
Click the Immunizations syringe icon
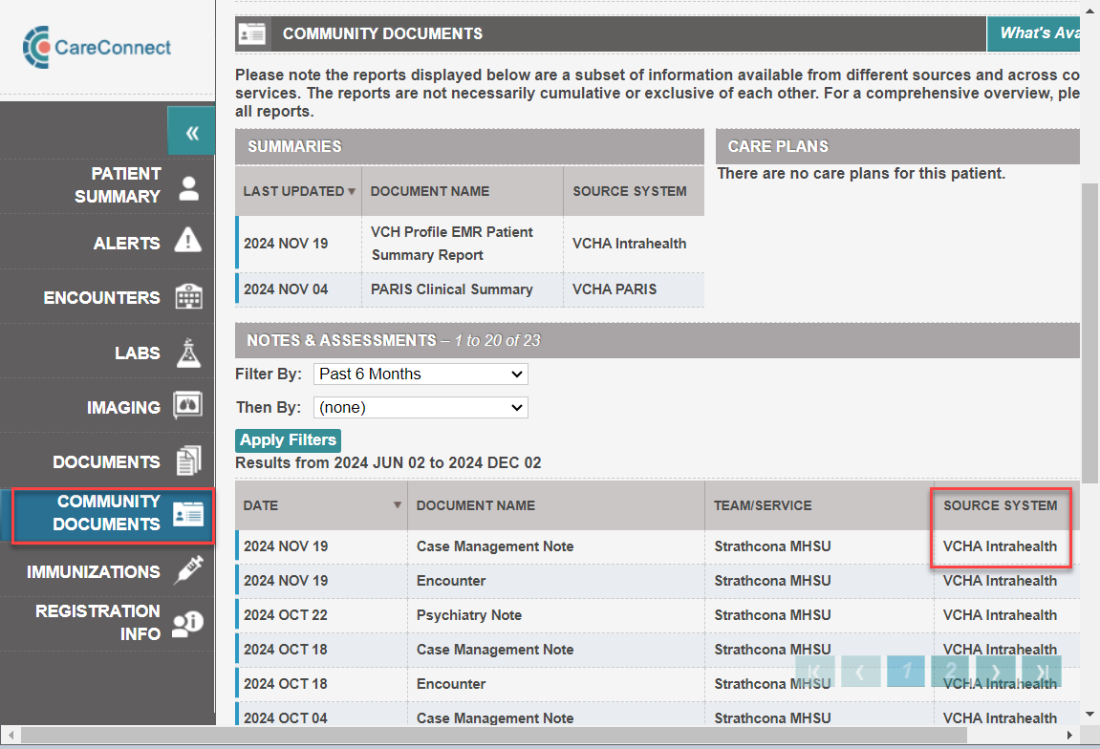pyautogui.click(x=187, y=570)
